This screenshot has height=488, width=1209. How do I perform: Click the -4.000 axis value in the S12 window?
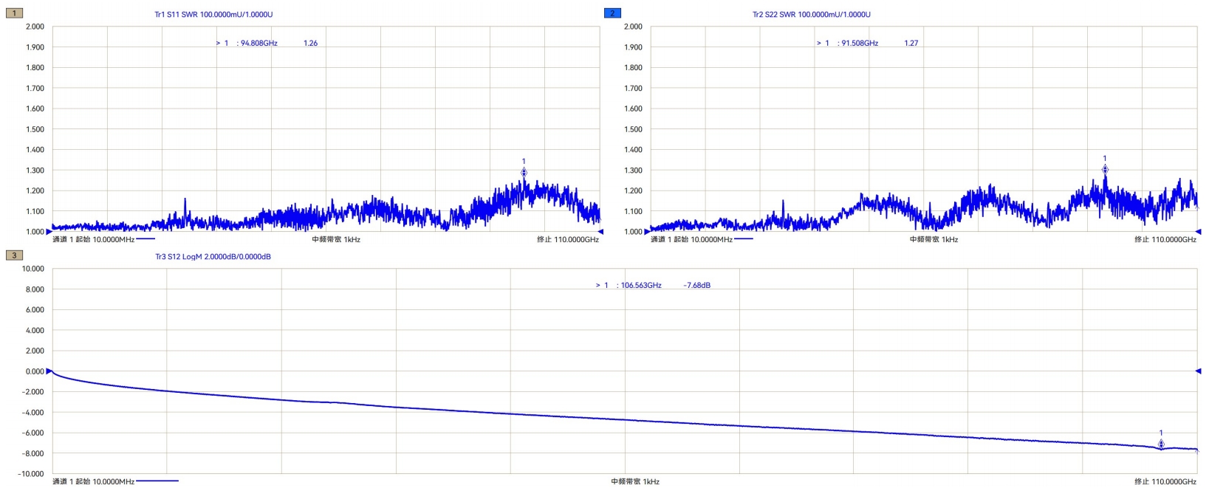[33, 413]
